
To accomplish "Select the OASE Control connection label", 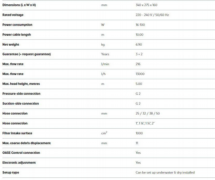I will click(21, 153).
